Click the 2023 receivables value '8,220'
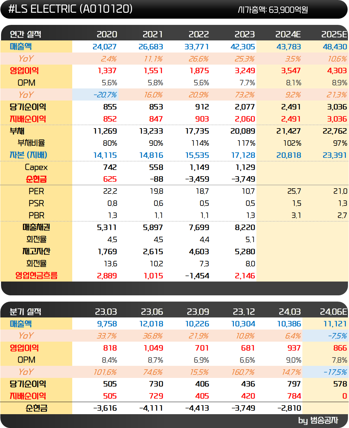The height and width of the screenshot is (428, 349). (245, 227)
